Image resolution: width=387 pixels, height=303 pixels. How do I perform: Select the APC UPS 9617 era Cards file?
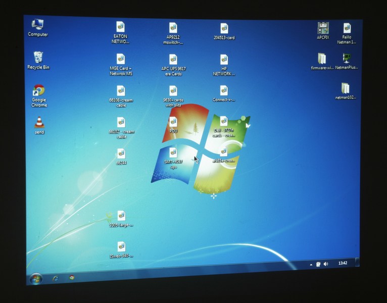(x=173, y=65)
